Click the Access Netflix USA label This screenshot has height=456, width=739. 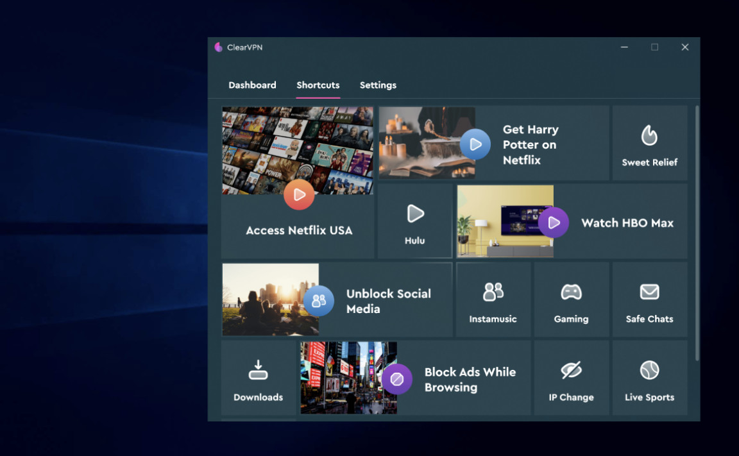pos(300,230)
